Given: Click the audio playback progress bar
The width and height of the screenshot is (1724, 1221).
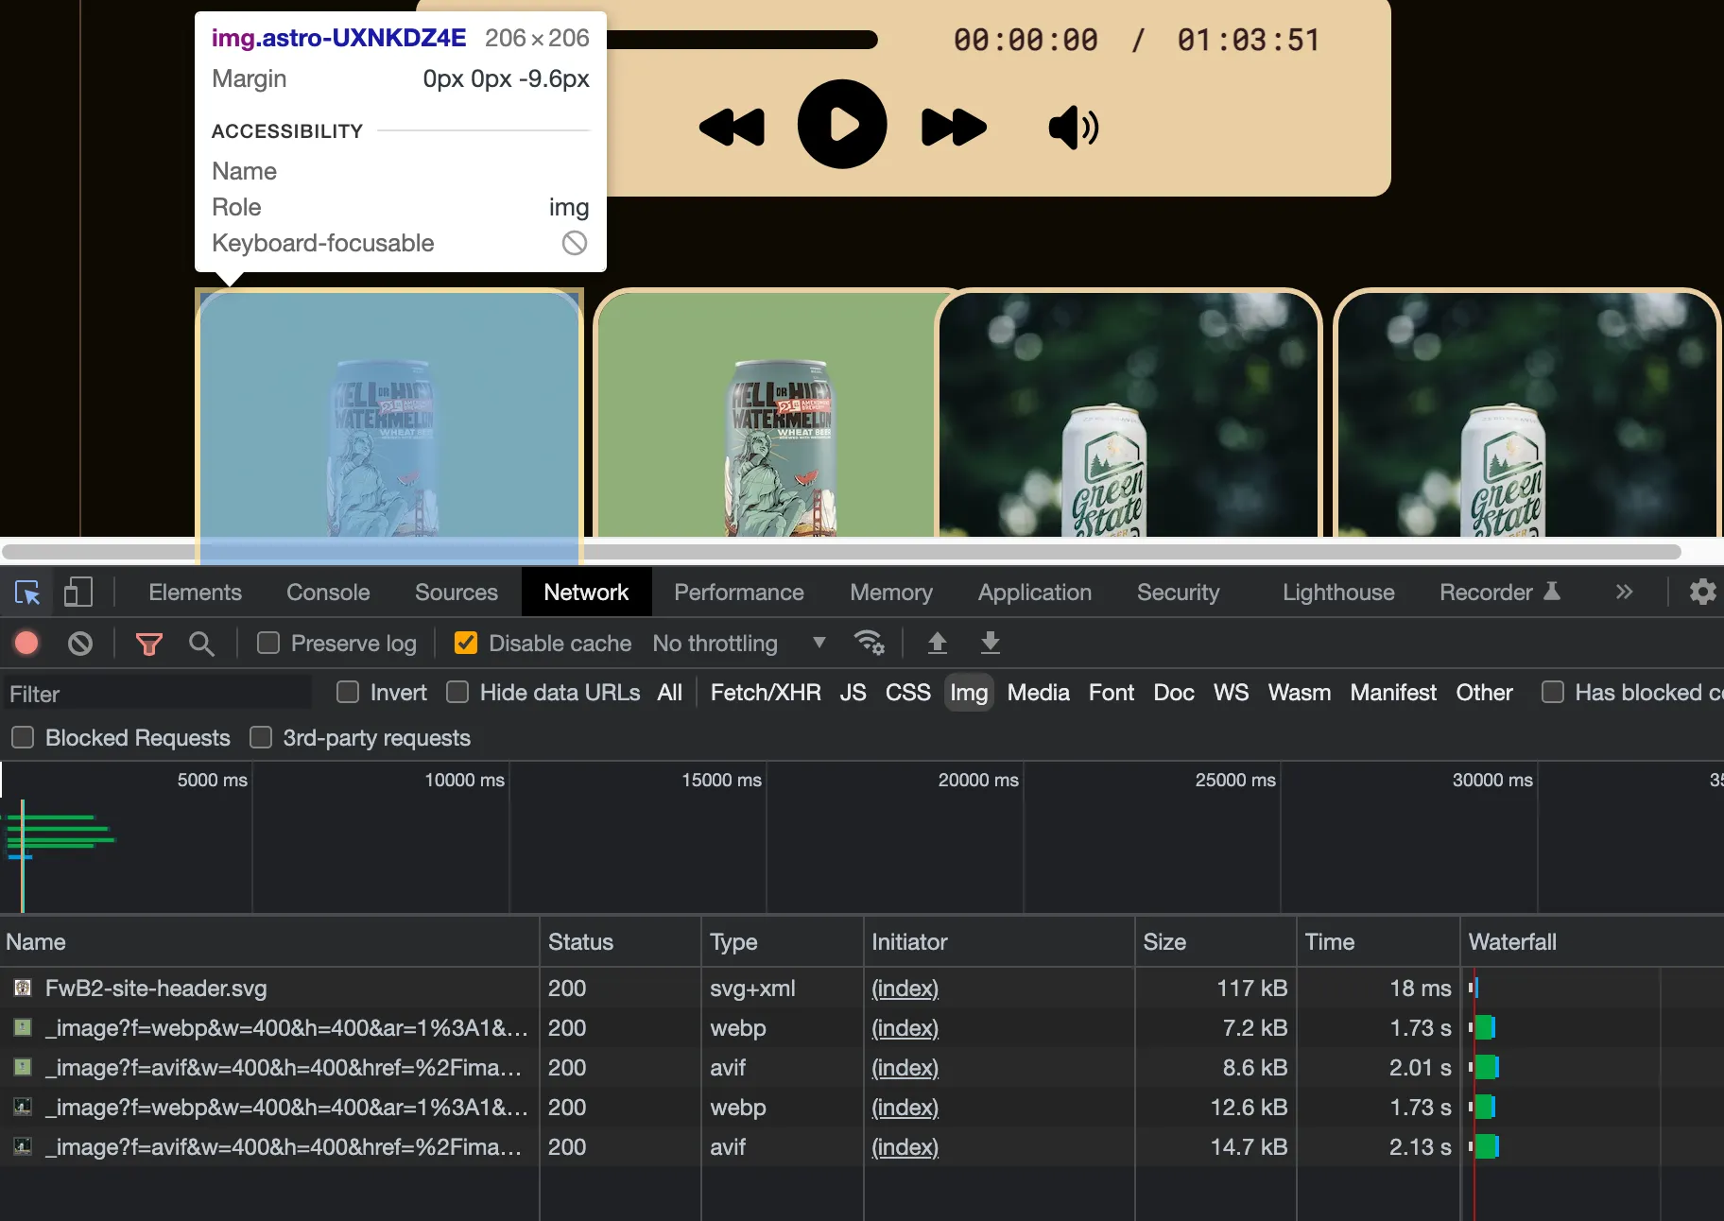Looking at the screenshot, I should [x=747, y=41].
